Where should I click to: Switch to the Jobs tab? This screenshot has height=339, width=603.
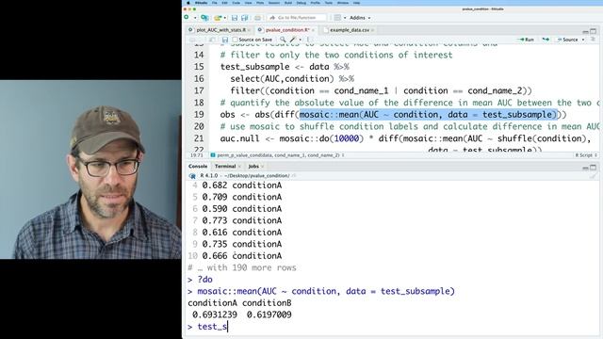pyautogui.click(x=253, y=167)
